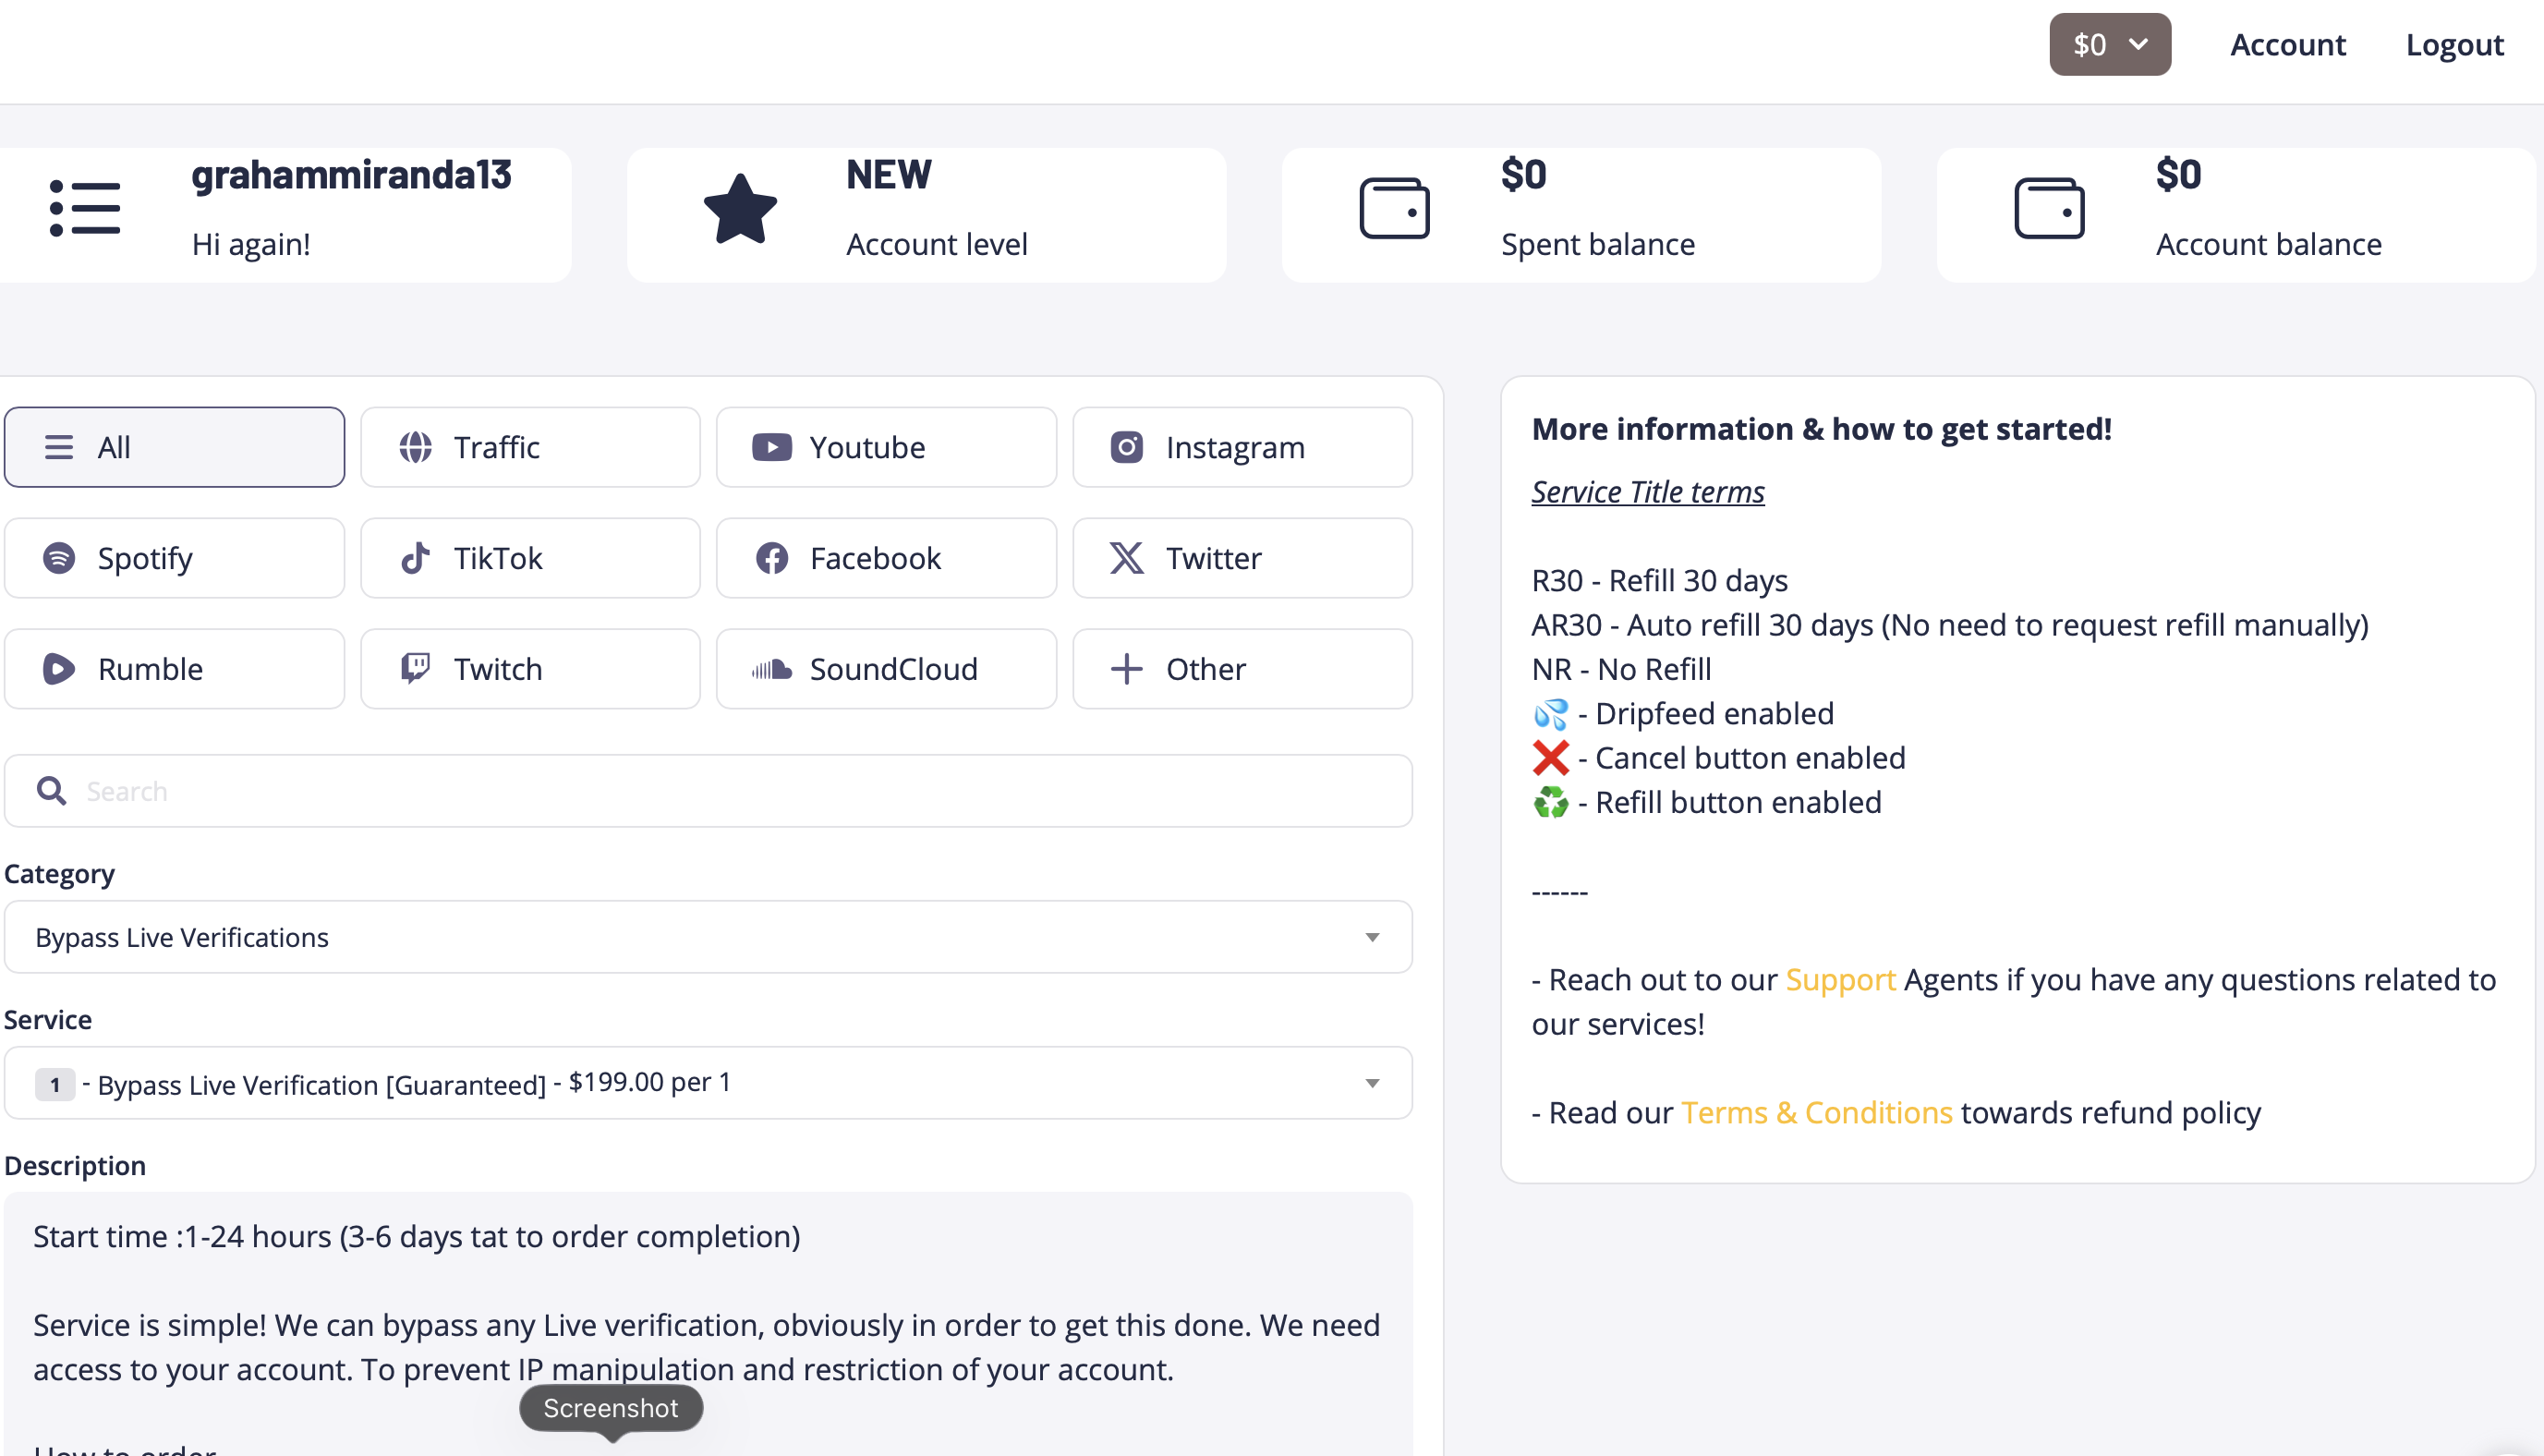Show SoundCloud services
Viewport: 2544px width, 1456px height.
tap(887, 669)
